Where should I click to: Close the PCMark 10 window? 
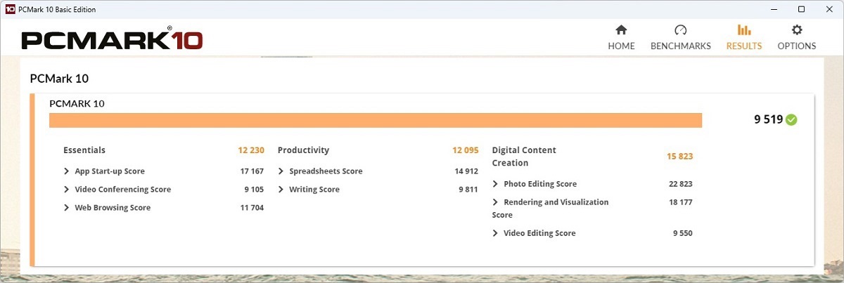point(829,9)
